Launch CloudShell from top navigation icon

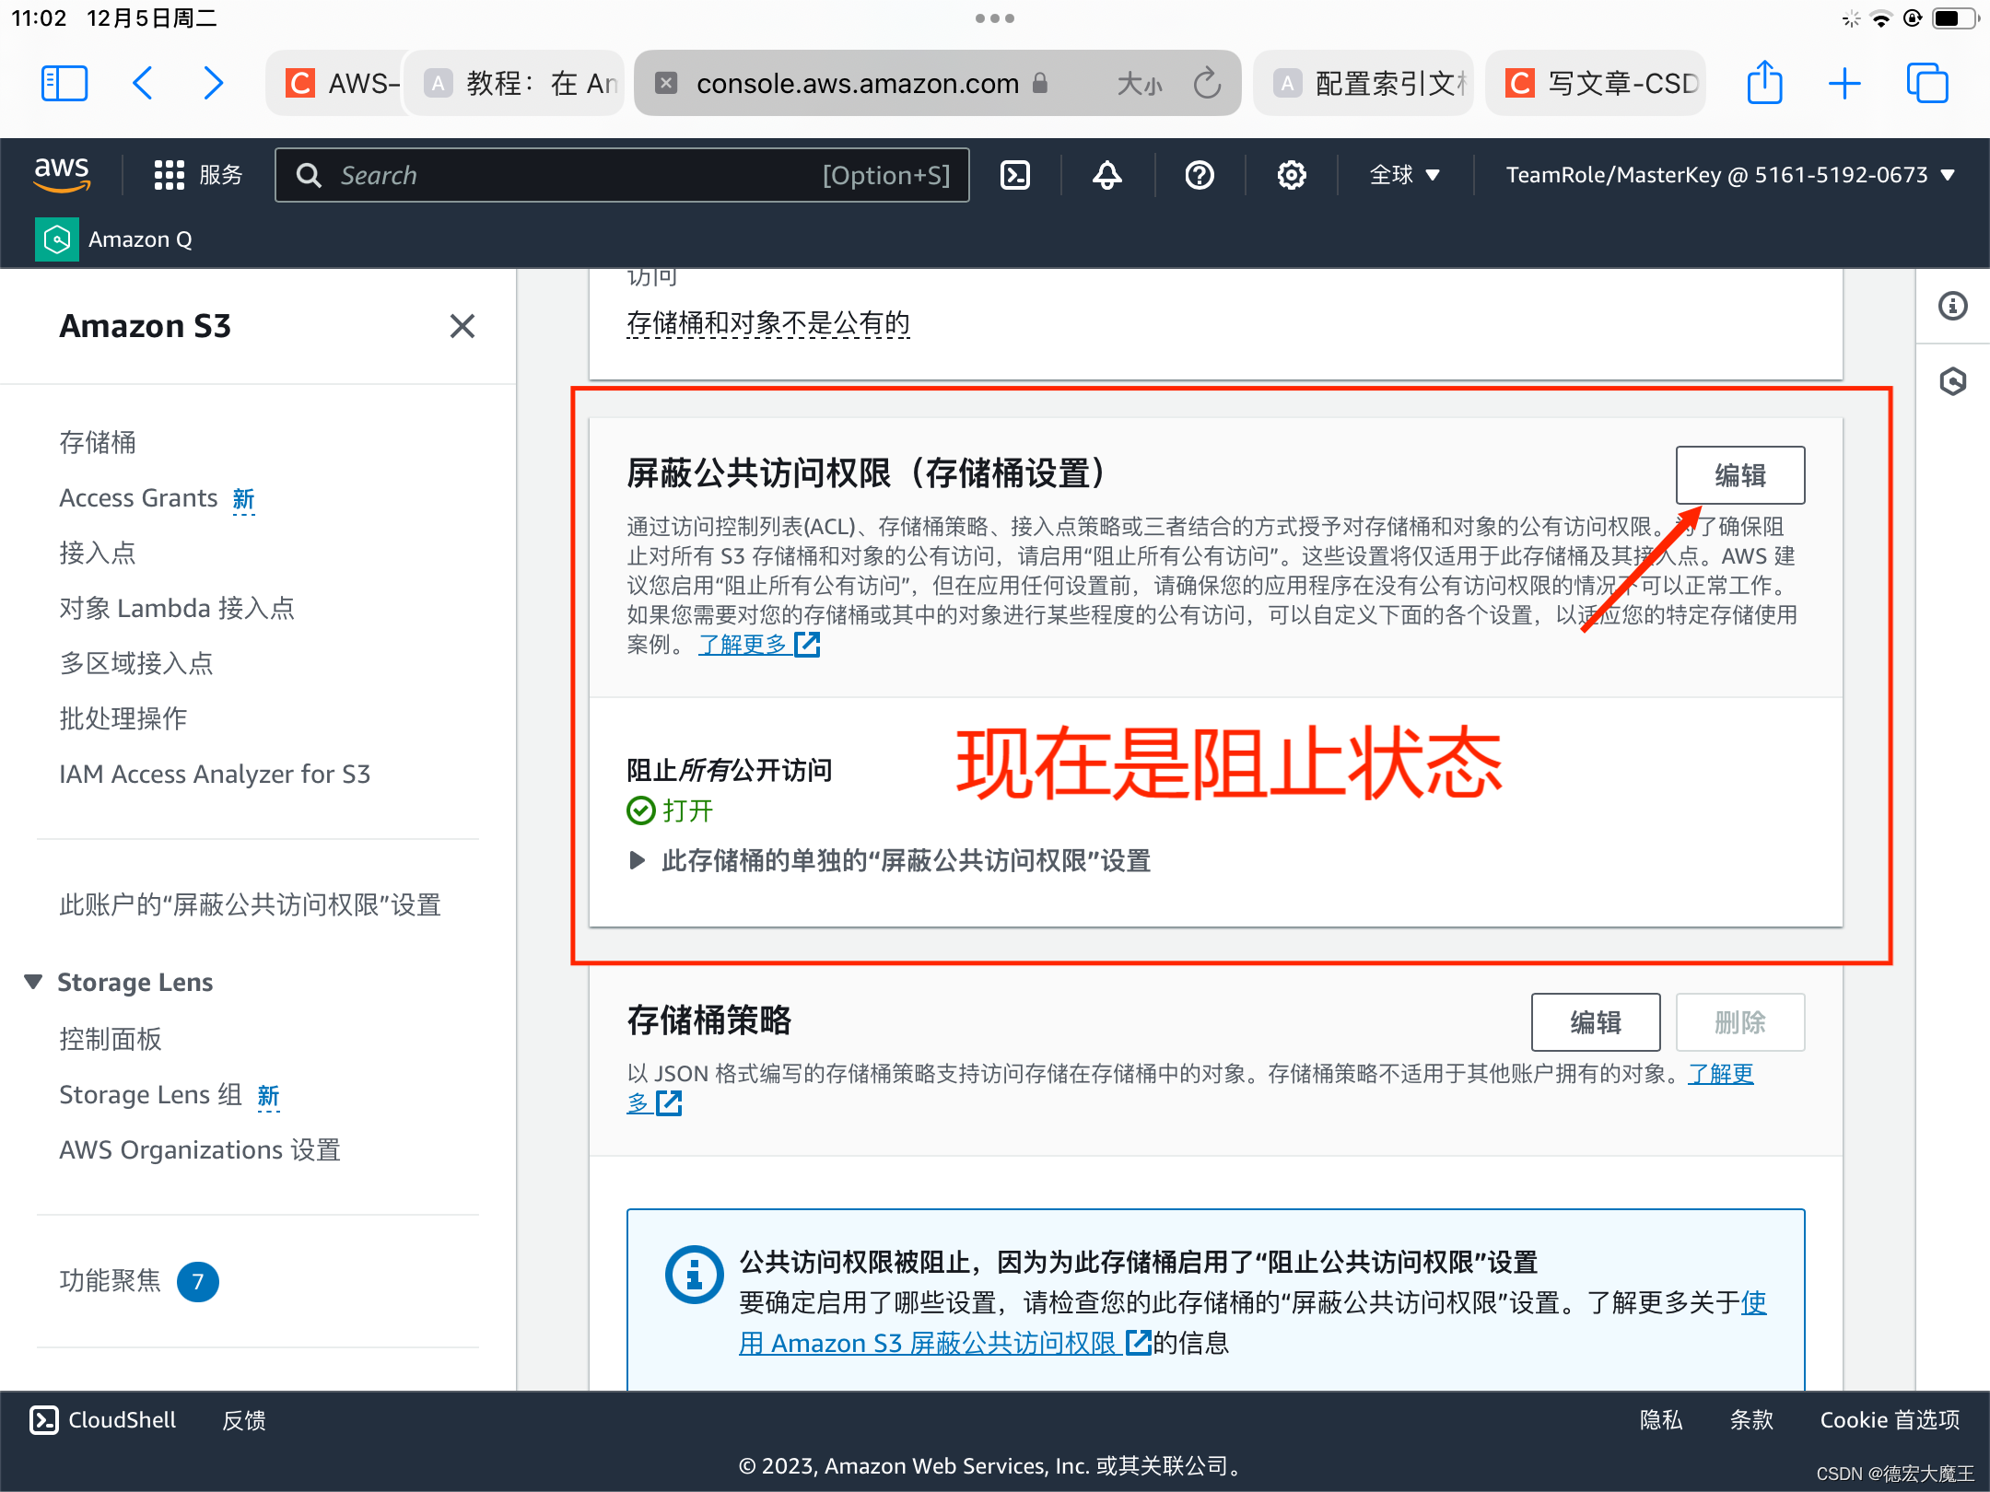[x=1015, y=175]
